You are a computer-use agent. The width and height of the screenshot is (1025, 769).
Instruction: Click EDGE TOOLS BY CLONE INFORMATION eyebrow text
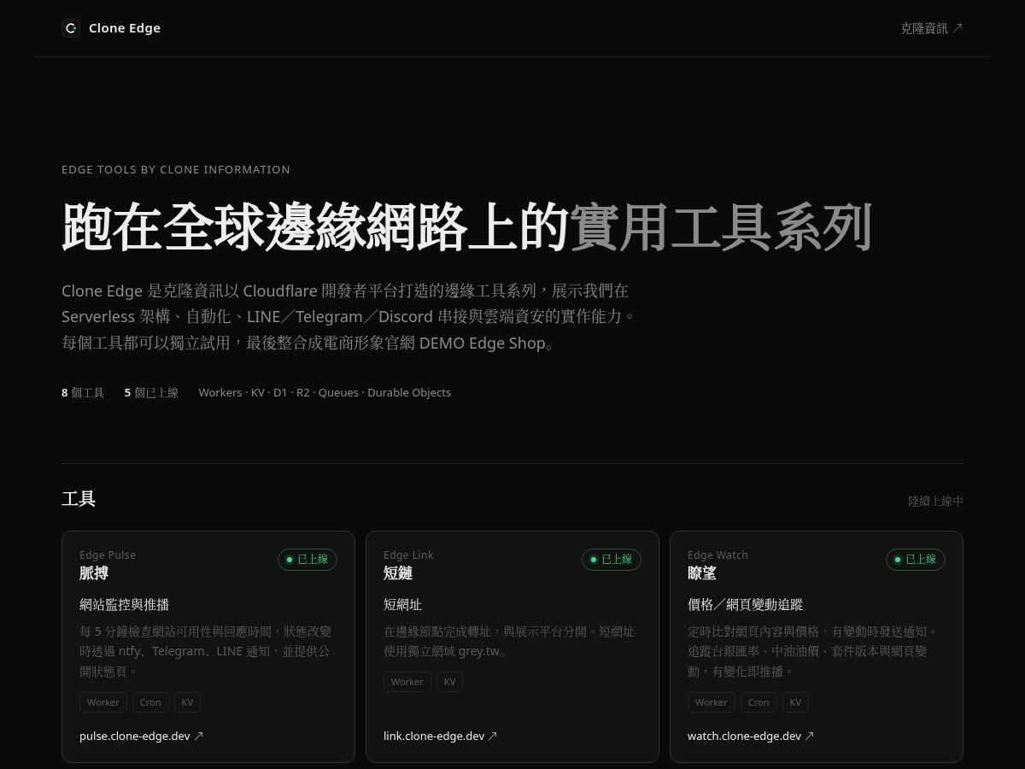(176, 169)
